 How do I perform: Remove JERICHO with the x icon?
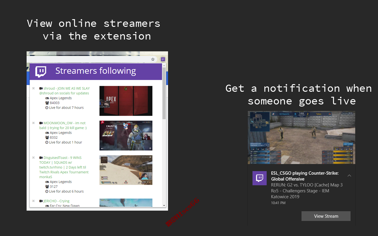[33, 201]
